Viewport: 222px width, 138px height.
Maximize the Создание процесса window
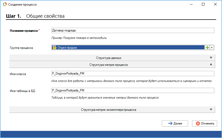pyautogui.click(x=203, y=4)
